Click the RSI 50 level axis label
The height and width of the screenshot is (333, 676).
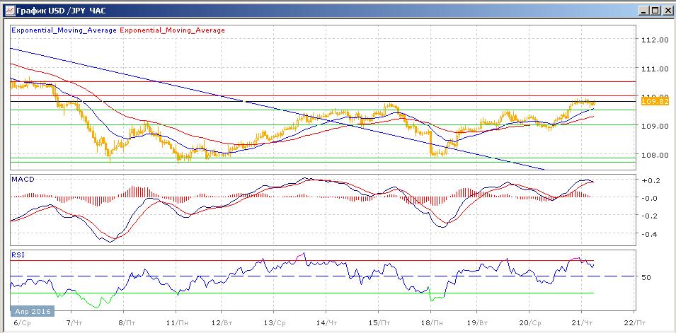pyautogui.click(x=646, y=278)
